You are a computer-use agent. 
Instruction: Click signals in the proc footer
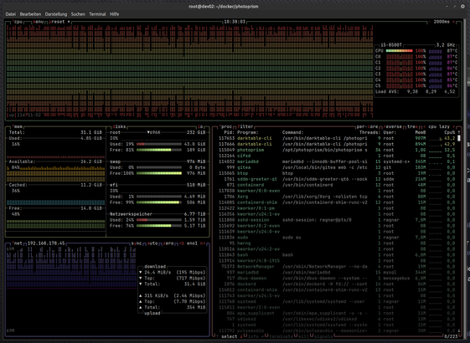[x=323, y=336]
